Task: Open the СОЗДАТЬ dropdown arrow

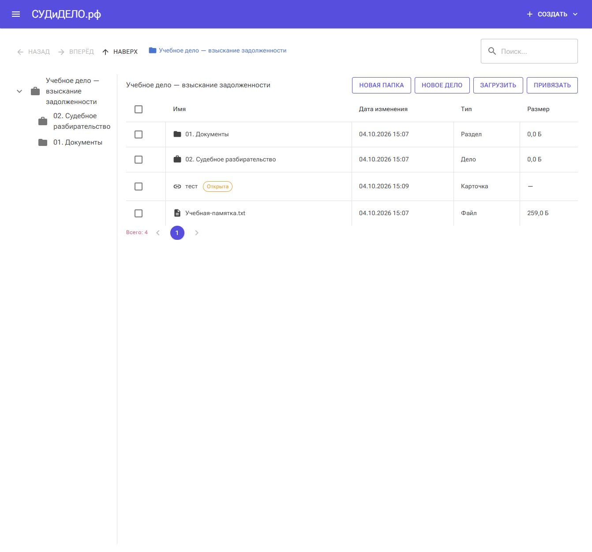Action: click(x=575, y=14)
